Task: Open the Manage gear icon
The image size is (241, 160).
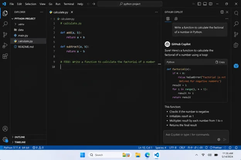Action: [5, 139]
